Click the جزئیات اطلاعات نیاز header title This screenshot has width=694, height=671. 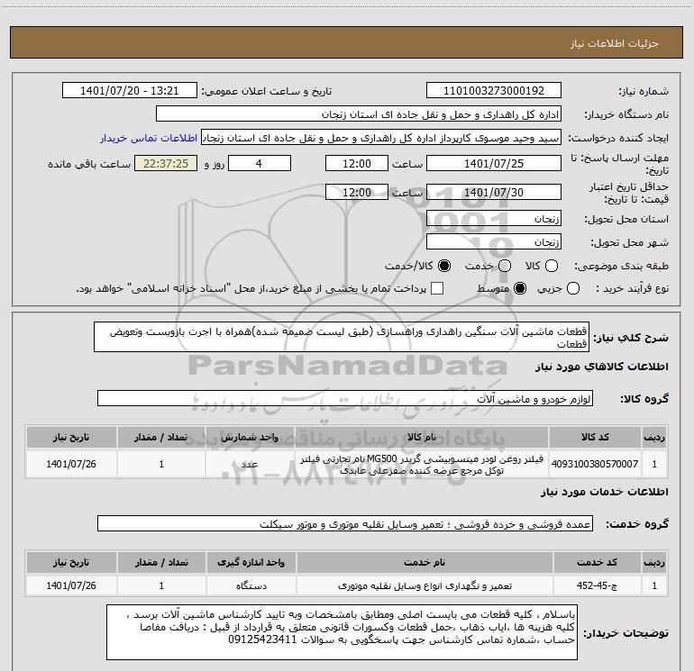coord(615,43)
